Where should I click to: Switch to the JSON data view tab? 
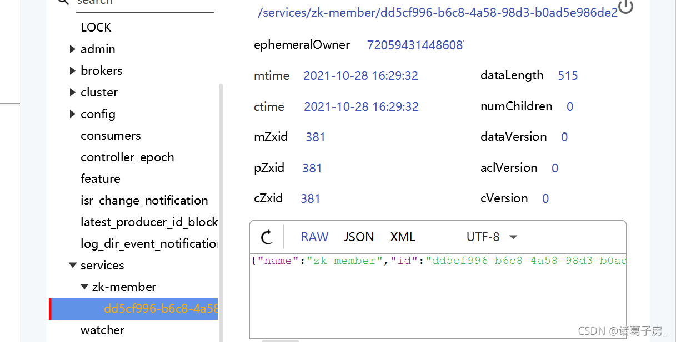pyautogui.click(x=358, y=237)
